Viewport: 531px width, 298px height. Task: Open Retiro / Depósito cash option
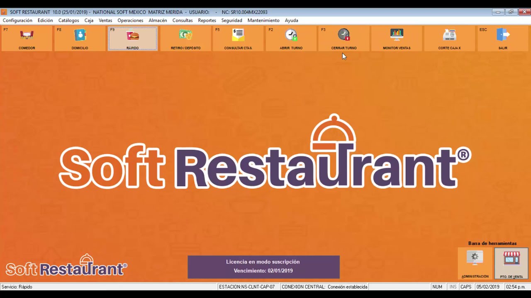click(x=185, y=38)
